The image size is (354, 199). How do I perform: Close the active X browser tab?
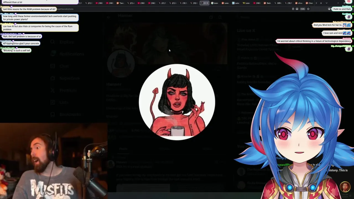click(207, 3)
